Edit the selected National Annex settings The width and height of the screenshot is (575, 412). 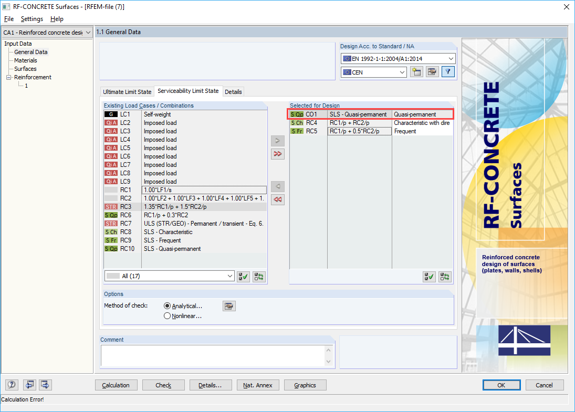coord(432,71)
